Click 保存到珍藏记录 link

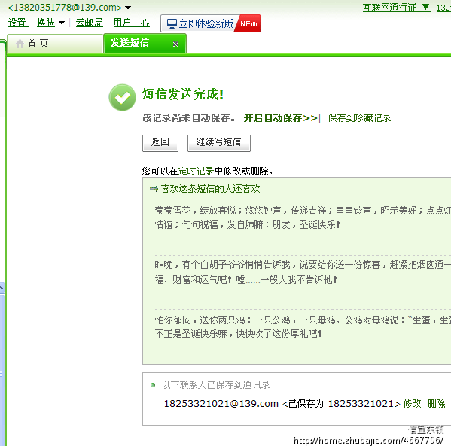[359, 118]
